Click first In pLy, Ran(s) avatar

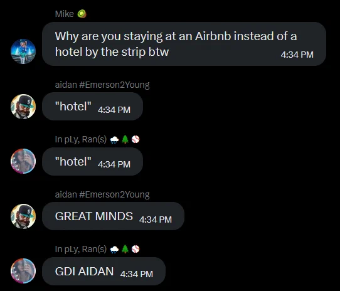tap(23, 161)
